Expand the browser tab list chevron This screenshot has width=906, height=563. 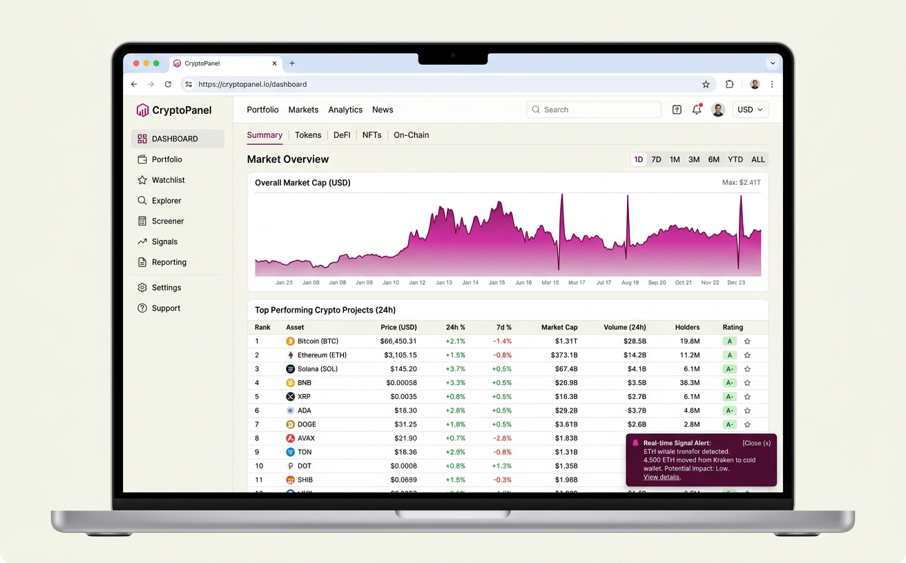[x=773, y=63]
